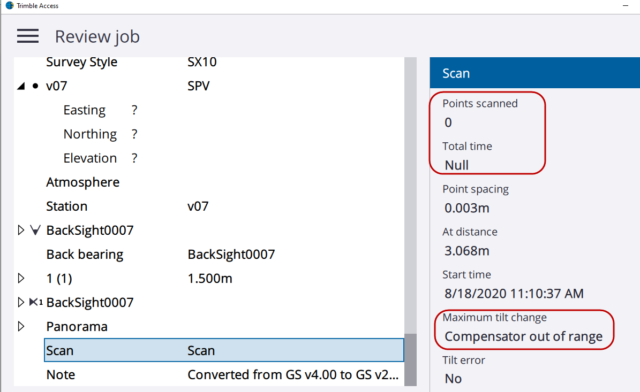Click the backsight V icon on first BackSight0007
The image size is (640, 392).
pos(35,230)
